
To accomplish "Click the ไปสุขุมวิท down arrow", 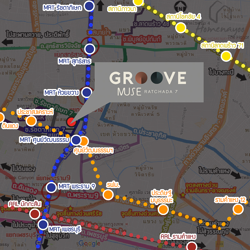I will pyautogui.click(x=45, y=243).
